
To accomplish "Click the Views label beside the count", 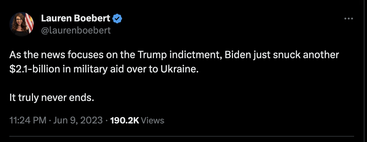I will (153, 120).
